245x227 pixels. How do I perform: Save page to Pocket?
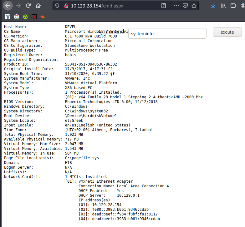pyautogui.click(x=185, y=6)
